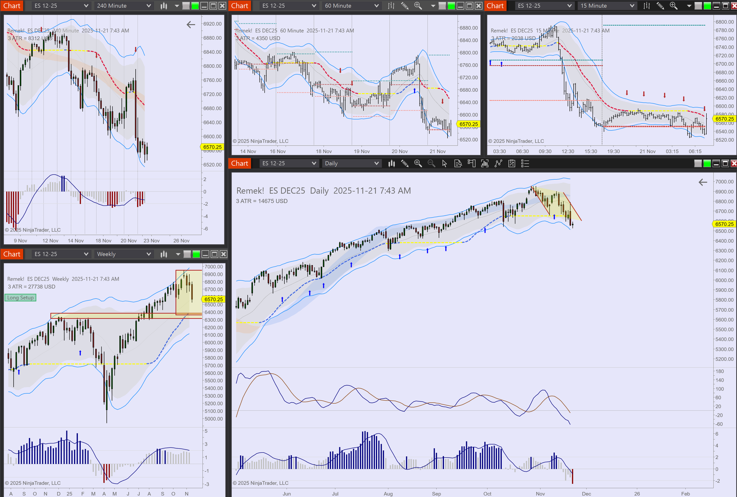
Task: Click Chart label of 60 Minute window
Action: point(240,6)
